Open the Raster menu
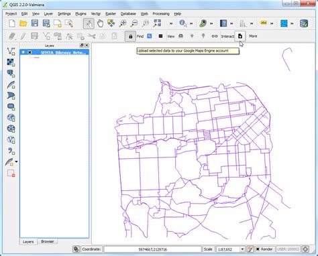 pos(111,13)
